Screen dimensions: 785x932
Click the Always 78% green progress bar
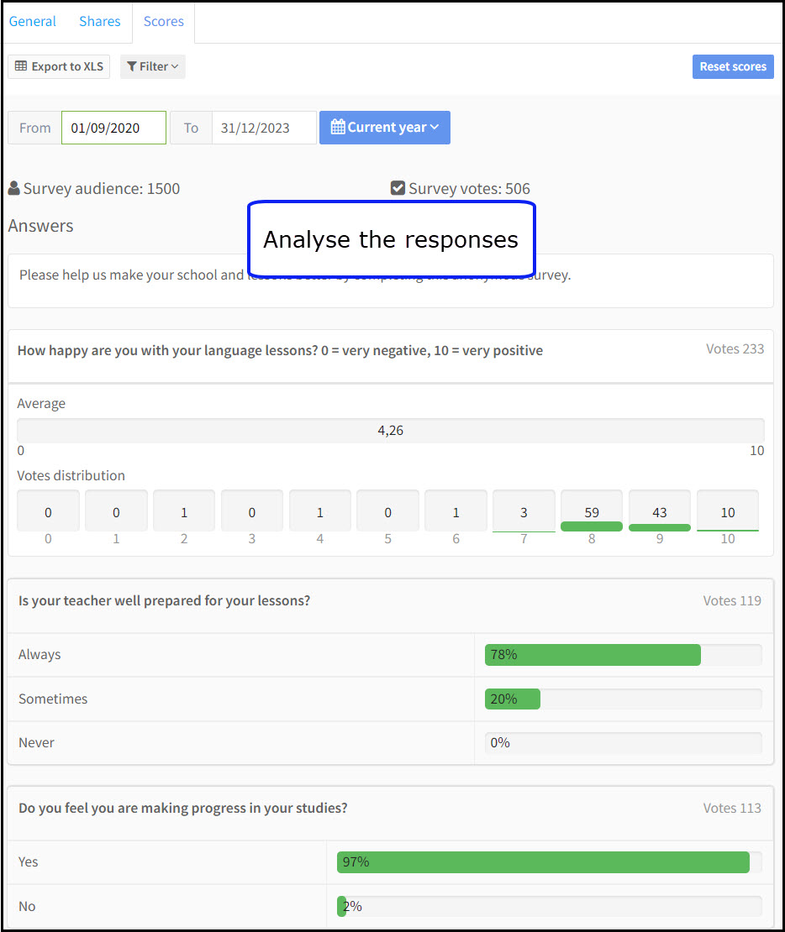pos(593,655)
